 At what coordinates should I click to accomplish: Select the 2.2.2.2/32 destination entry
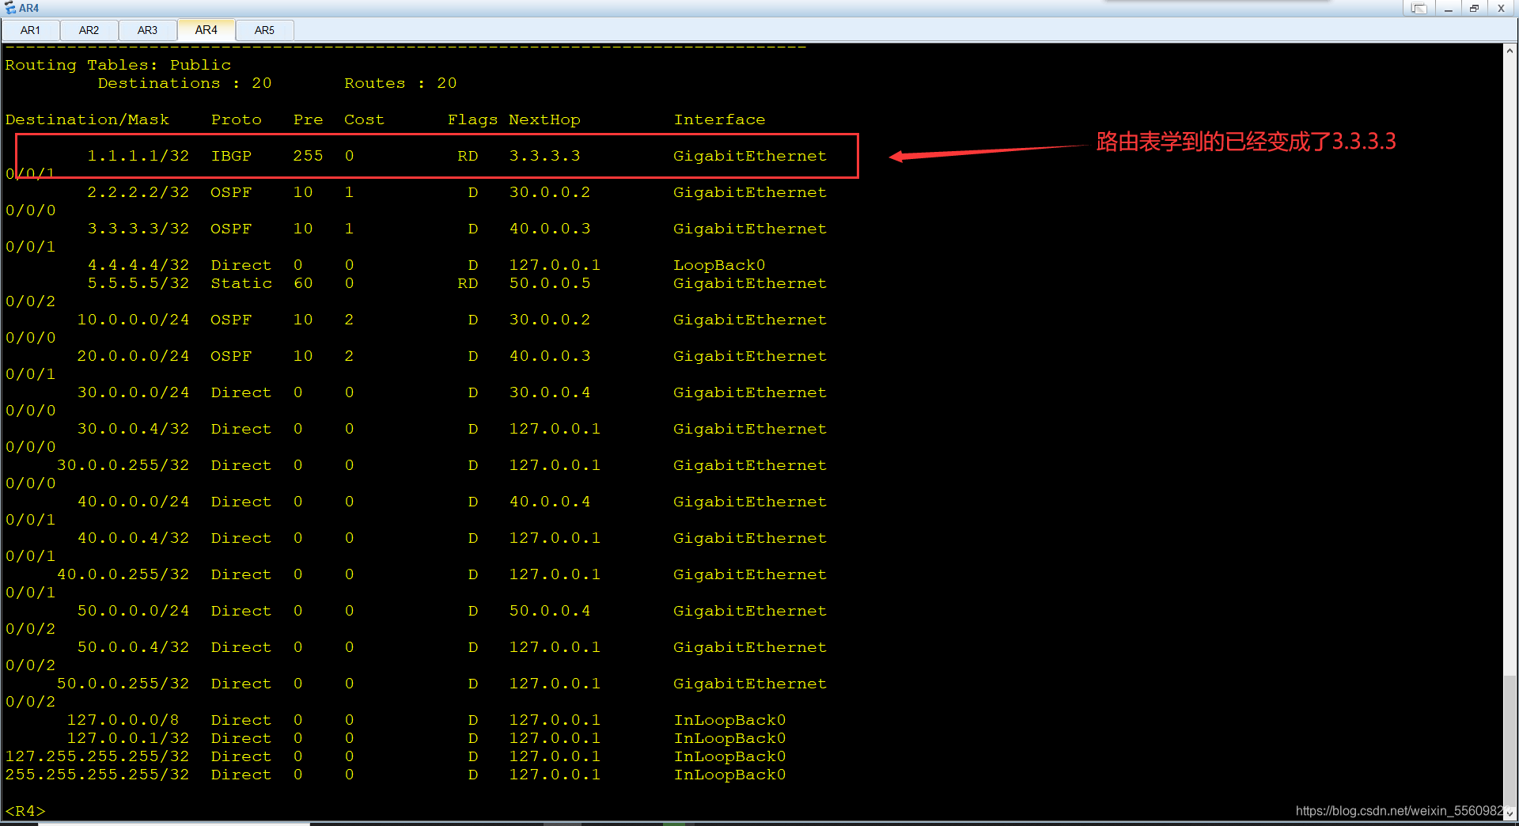pos(138,192)
